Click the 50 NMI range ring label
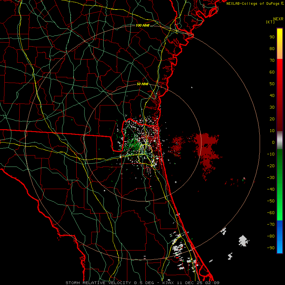This screenshot has width=285, height=285. click(142, 84)
